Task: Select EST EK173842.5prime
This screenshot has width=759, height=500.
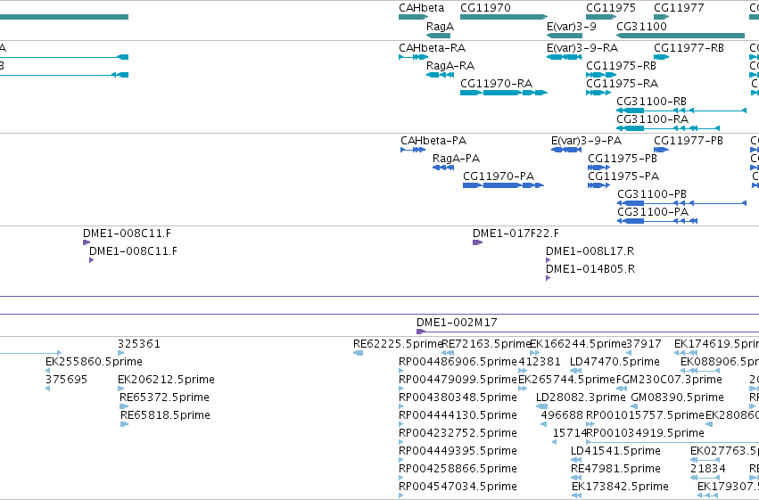Action: pos(577,496)
